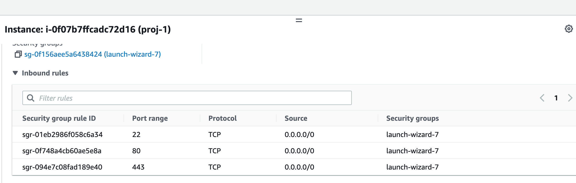Click the previous page arrow
This screenshot has height=183, width=576.
(x=542, y=98)
